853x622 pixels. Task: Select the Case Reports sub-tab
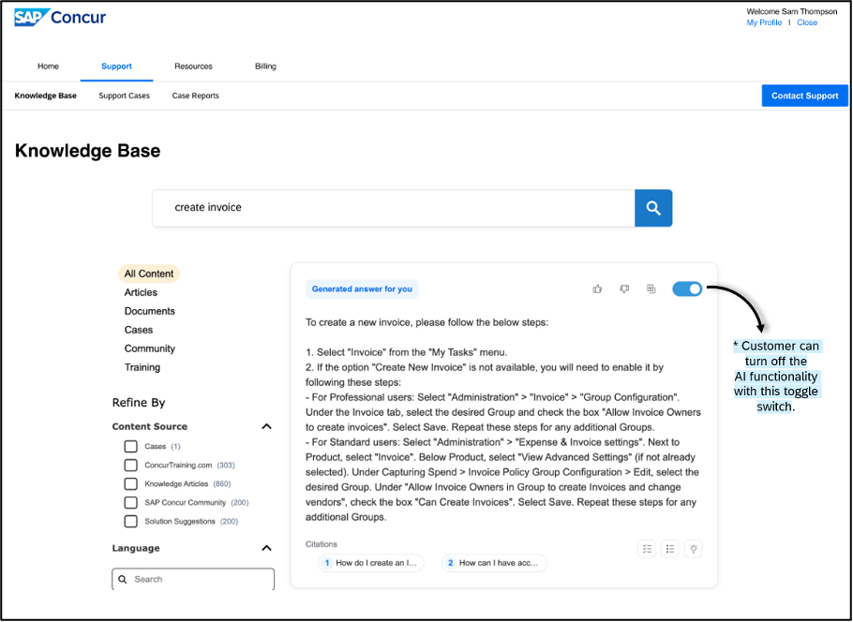(x=195, y=96)
